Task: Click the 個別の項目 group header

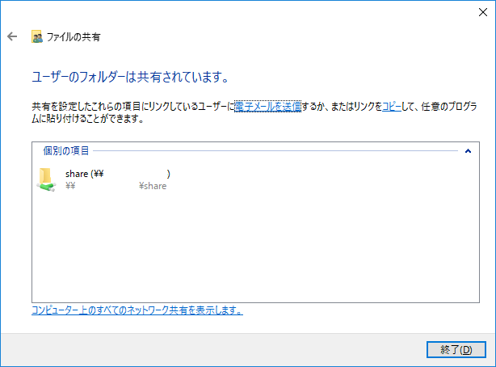Action: tap(66, 150)
